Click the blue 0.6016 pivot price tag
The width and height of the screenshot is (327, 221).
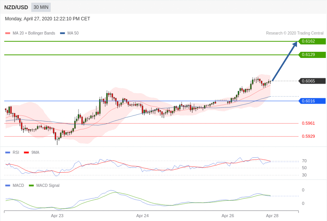pos(312,101)
